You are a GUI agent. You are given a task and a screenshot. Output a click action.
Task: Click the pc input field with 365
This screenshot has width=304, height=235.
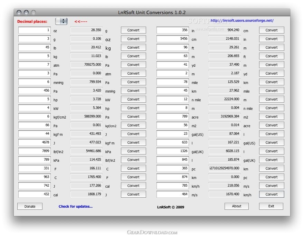point(172,168)
